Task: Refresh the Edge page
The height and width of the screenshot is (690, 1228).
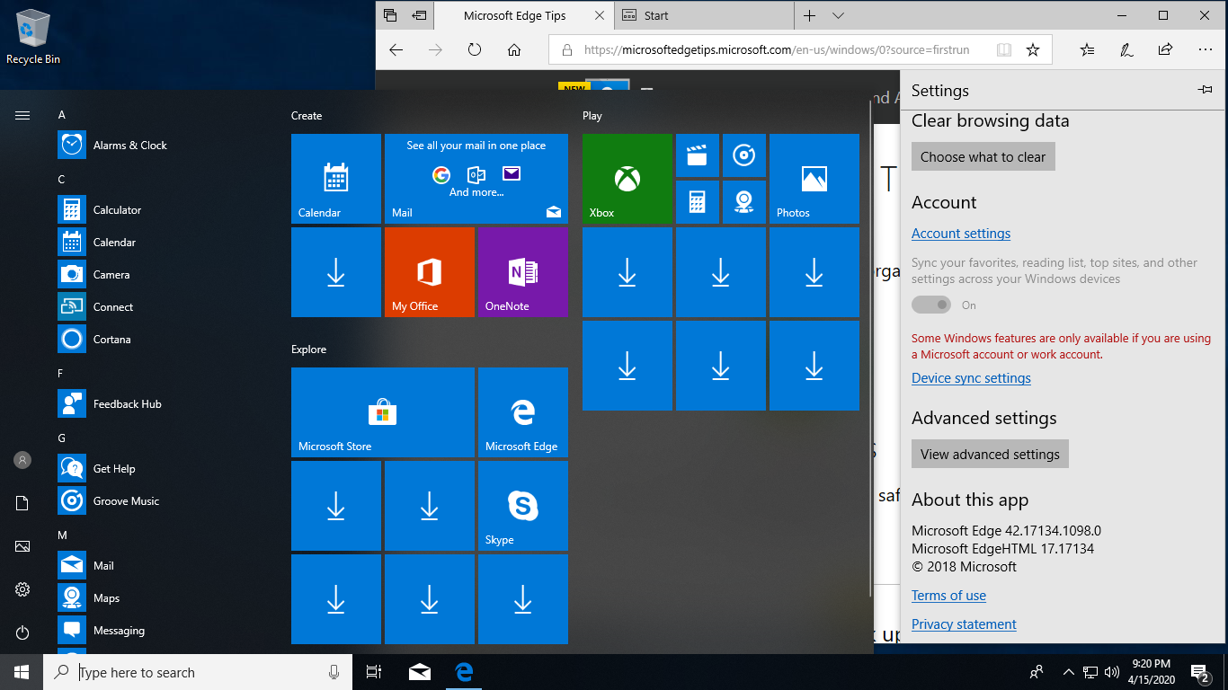Action: (x=475, y=50)
